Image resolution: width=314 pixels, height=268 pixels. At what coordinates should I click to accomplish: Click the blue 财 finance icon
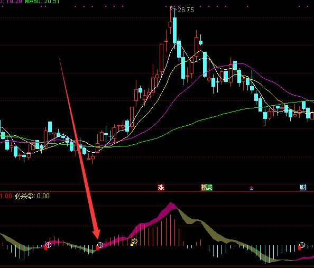pos(303,188)
